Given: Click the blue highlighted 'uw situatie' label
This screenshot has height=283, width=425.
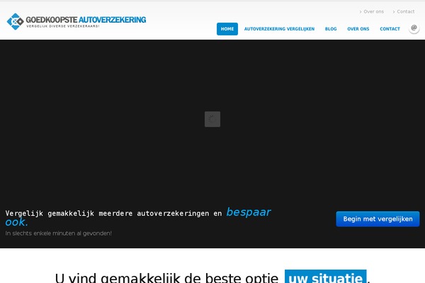Looking at the screenshot, I should tap(326, 277).
